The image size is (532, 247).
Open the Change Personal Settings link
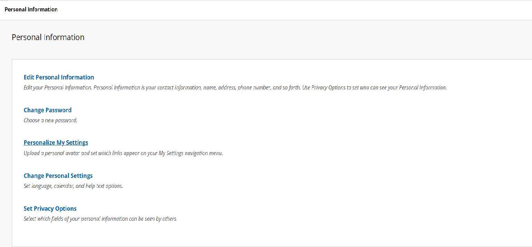click(x=58, y=176)
